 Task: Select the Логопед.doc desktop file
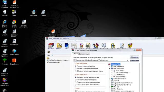14,42
